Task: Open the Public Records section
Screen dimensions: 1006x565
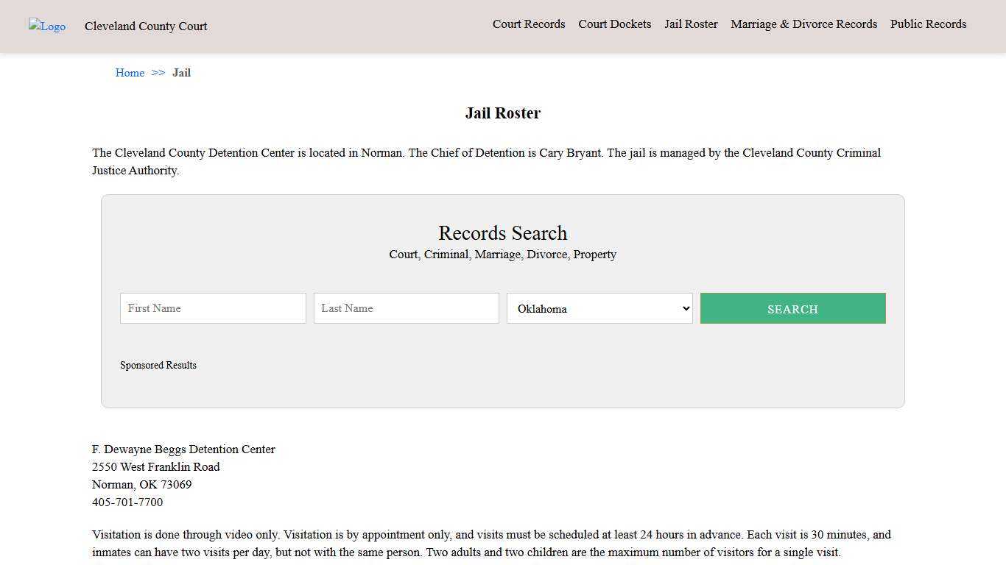Action: (x=928, y=24)
